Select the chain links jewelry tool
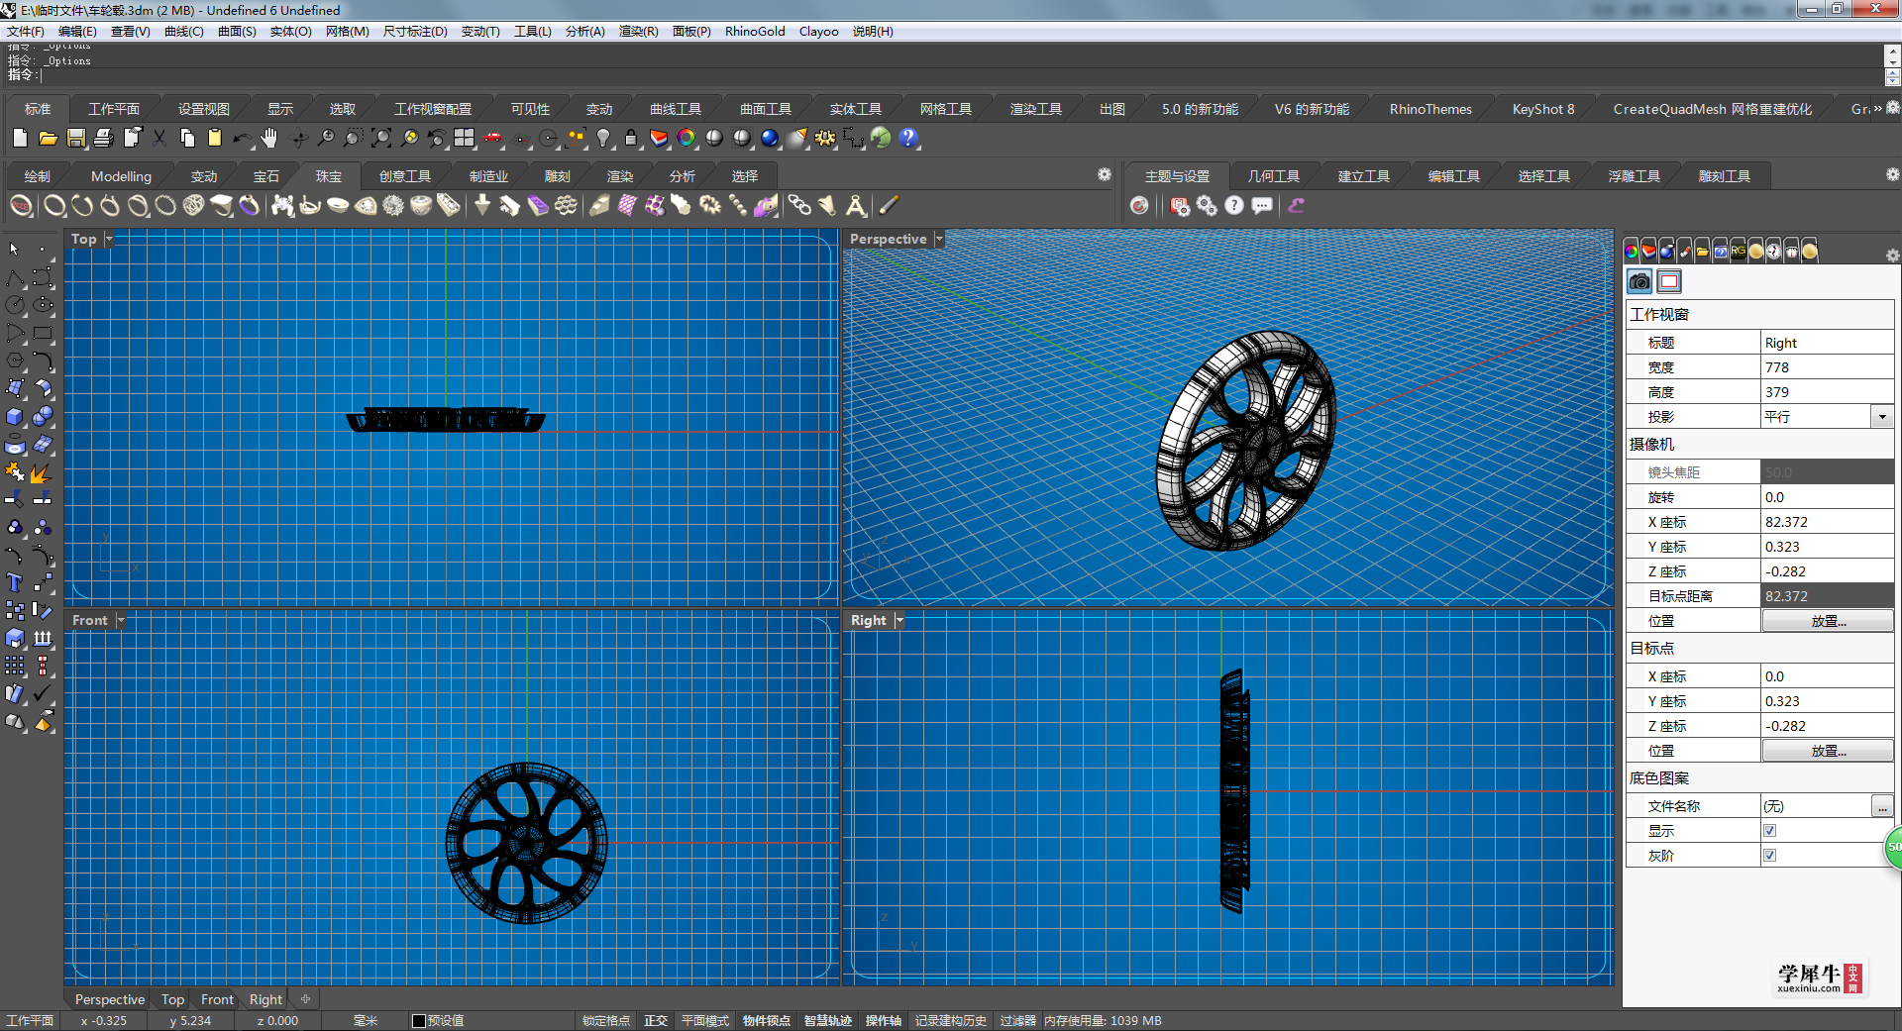The width and height of the screenshot is (1902, 1031). 799,206
